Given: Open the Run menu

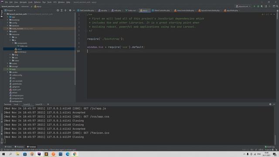Looking at the screenshot, I should click(44, 2).
